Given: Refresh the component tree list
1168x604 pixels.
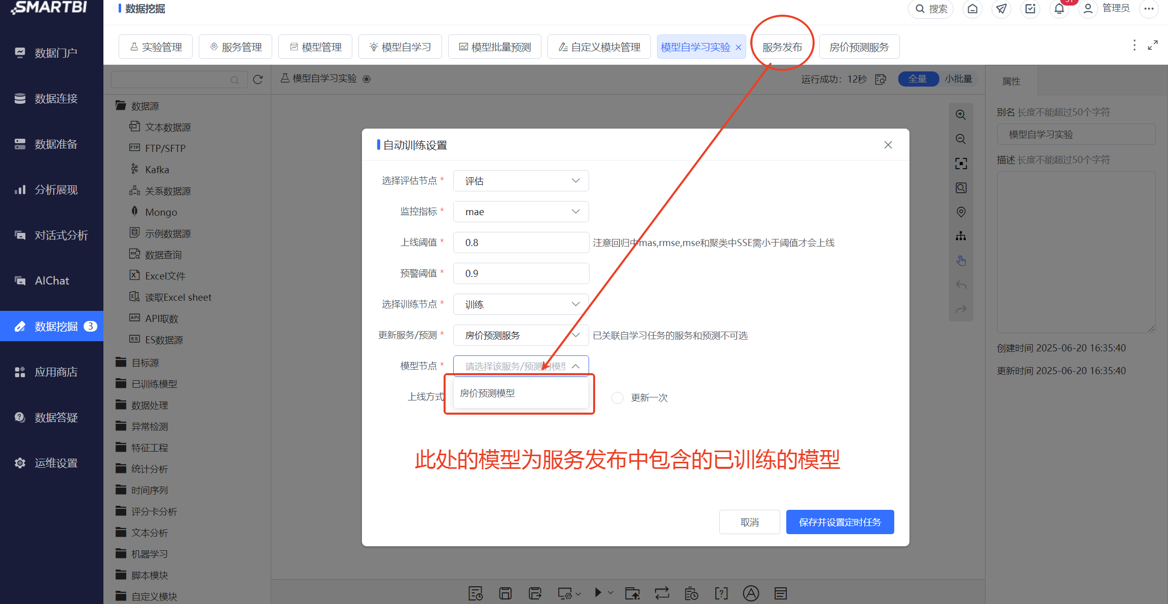Looking at the screenshot, I should point(258,79).
